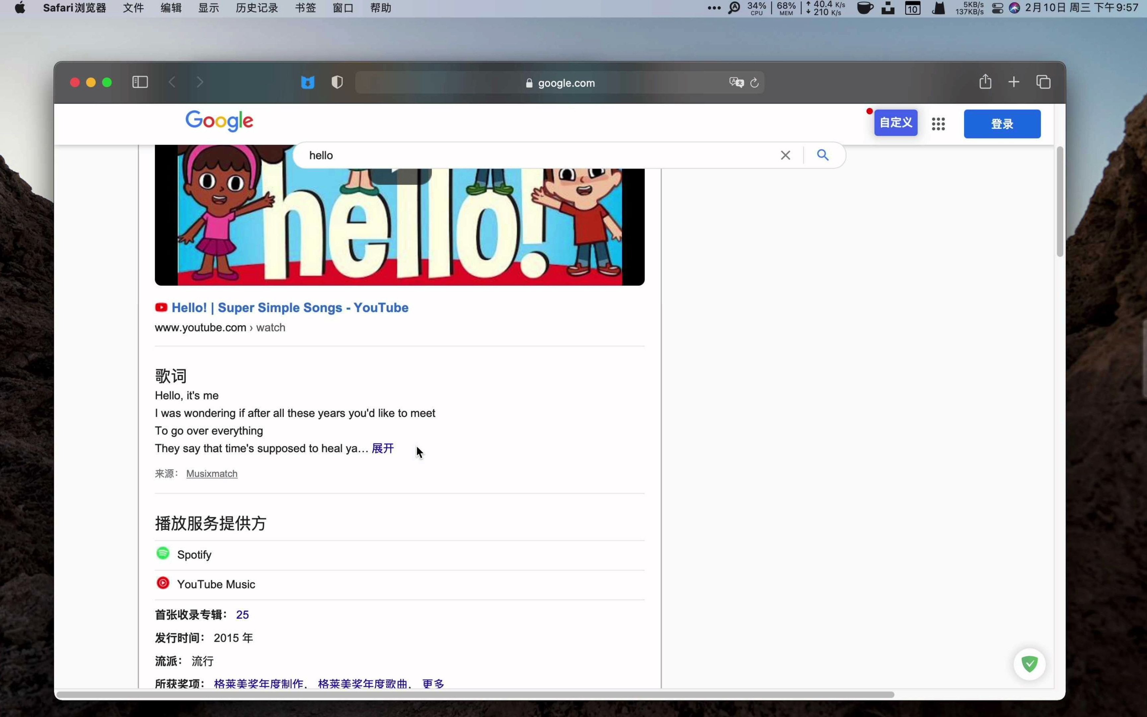Image resolution: width=1147 pixels, height=717 pixels.
Task: Click the translate page icon in address bar
Action: (736, 83)
